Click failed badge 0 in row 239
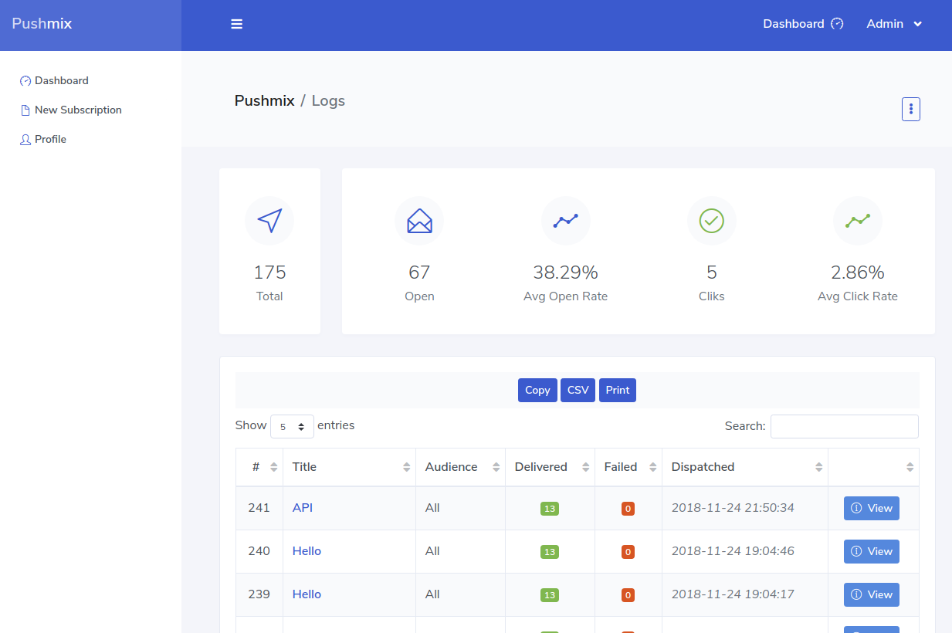The height and width of the screenshot is (633, 952). [x=628, y=595]
